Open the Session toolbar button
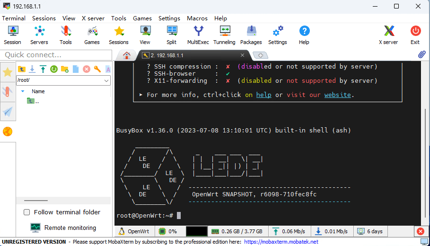 pos(13,35)
